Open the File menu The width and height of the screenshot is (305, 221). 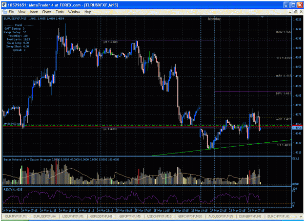[x=11, y=12]
